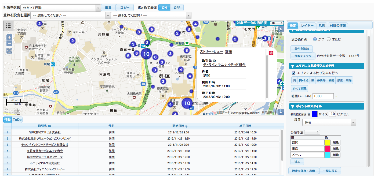This screenshot has width=374, height=176.
Task: Switch to the 設定 tab
Action: pos(293,26)
